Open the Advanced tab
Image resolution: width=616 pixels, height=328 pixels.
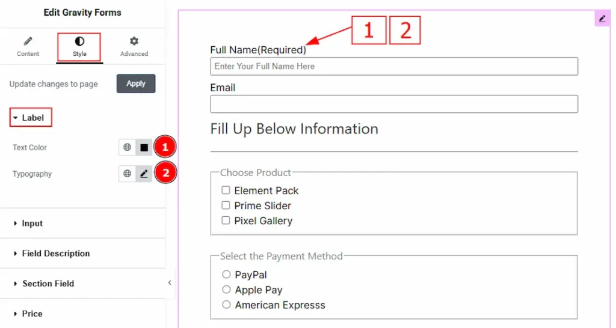tap(134, 47)
